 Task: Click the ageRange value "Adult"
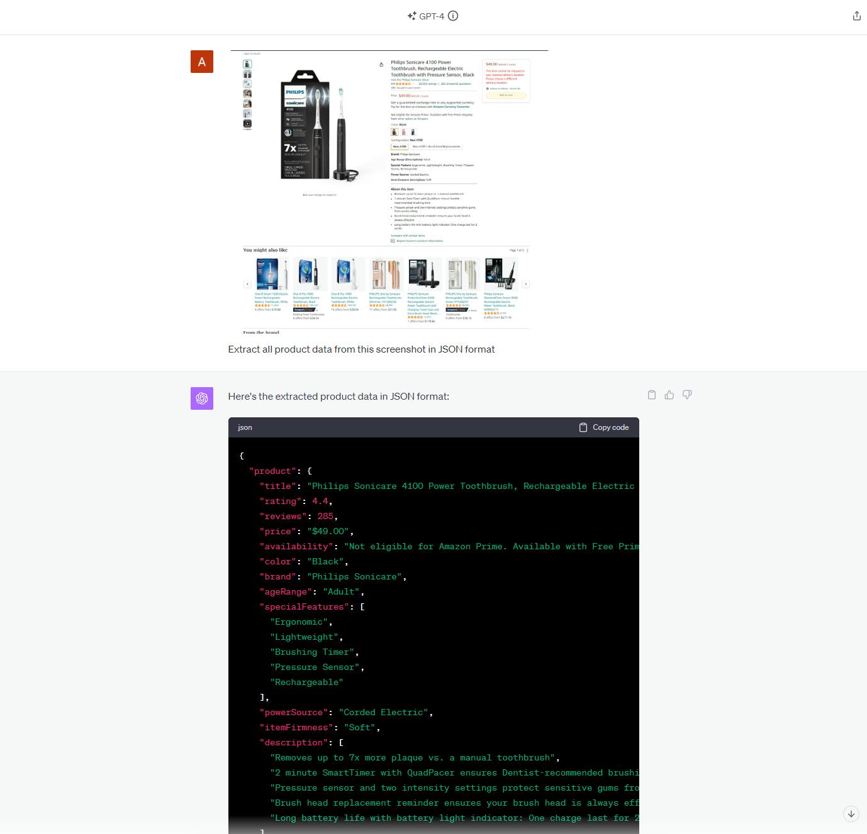342,592
